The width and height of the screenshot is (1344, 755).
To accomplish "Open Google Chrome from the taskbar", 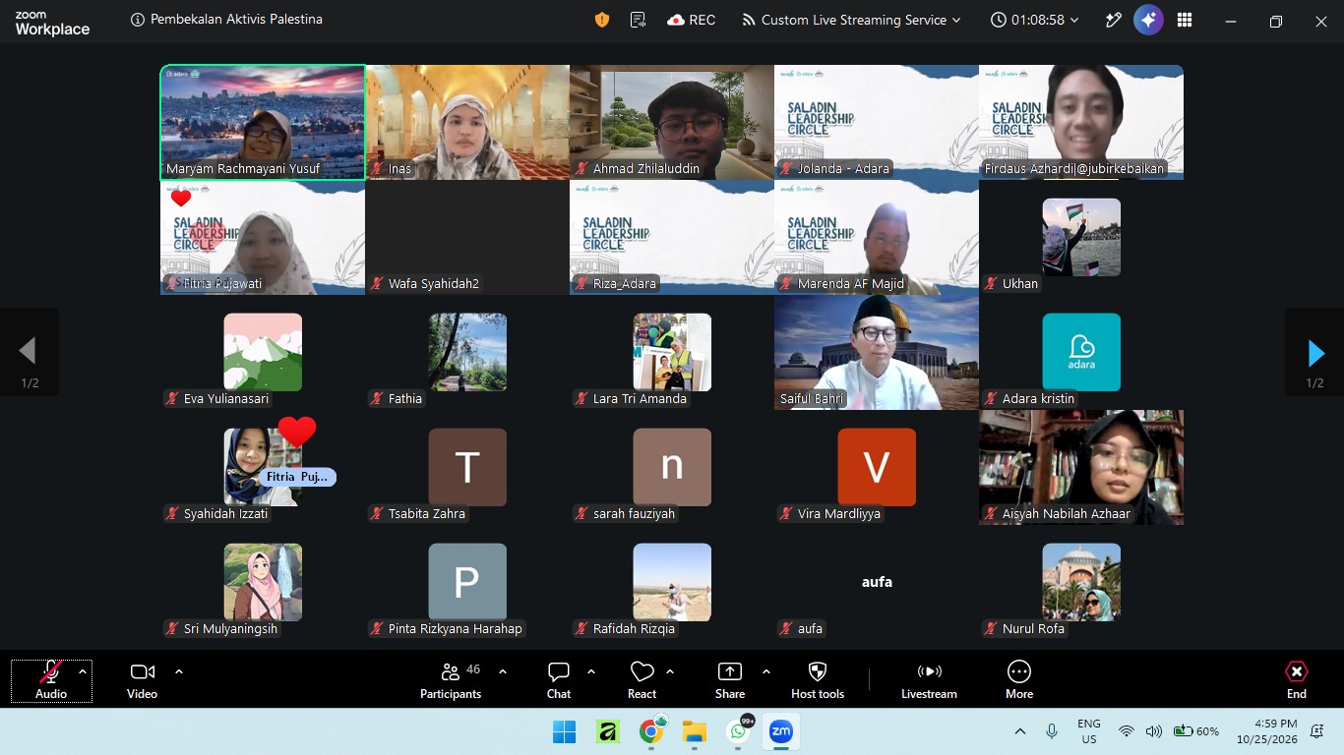I will [651, 731].
